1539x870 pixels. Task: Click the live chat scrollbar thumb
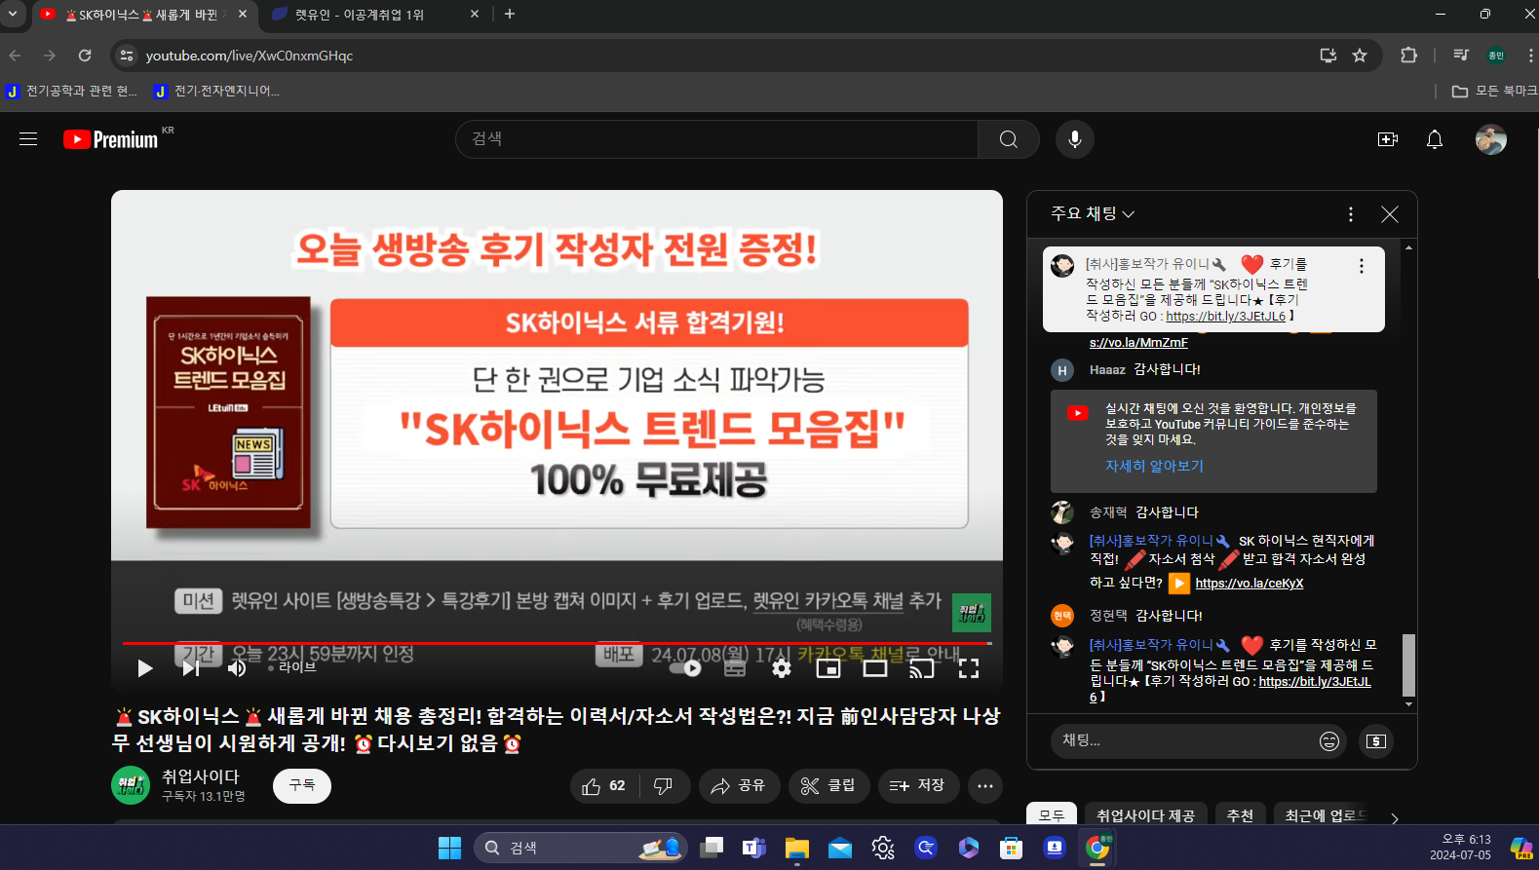1408,664
